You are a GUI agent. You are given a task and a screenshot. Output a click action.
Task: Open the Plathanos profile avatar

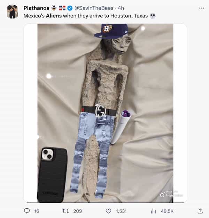pos(13,11)
